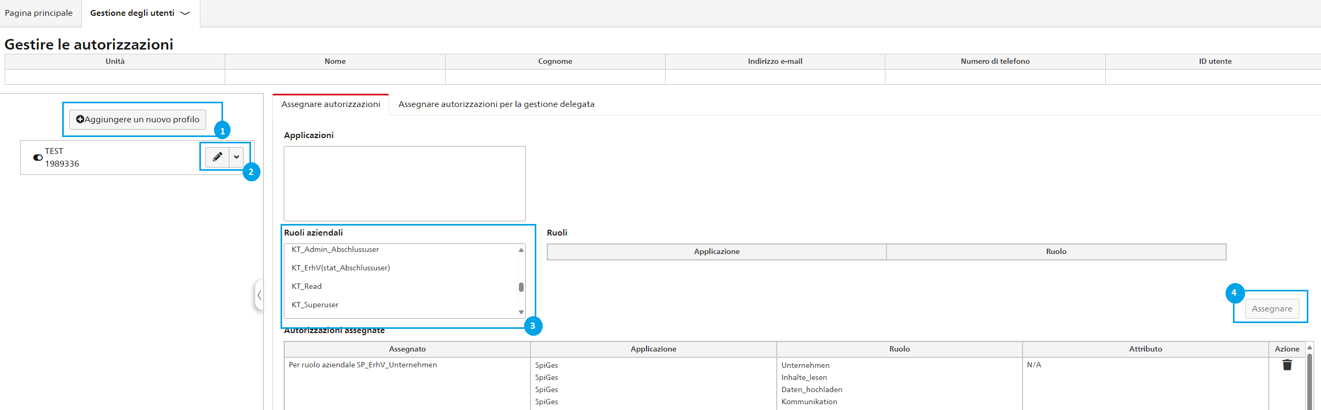The image size is (1321, 410).
Task: Click the Ruoli aziendali list scroll-down arrow
Action: click(x=521, y=313)
